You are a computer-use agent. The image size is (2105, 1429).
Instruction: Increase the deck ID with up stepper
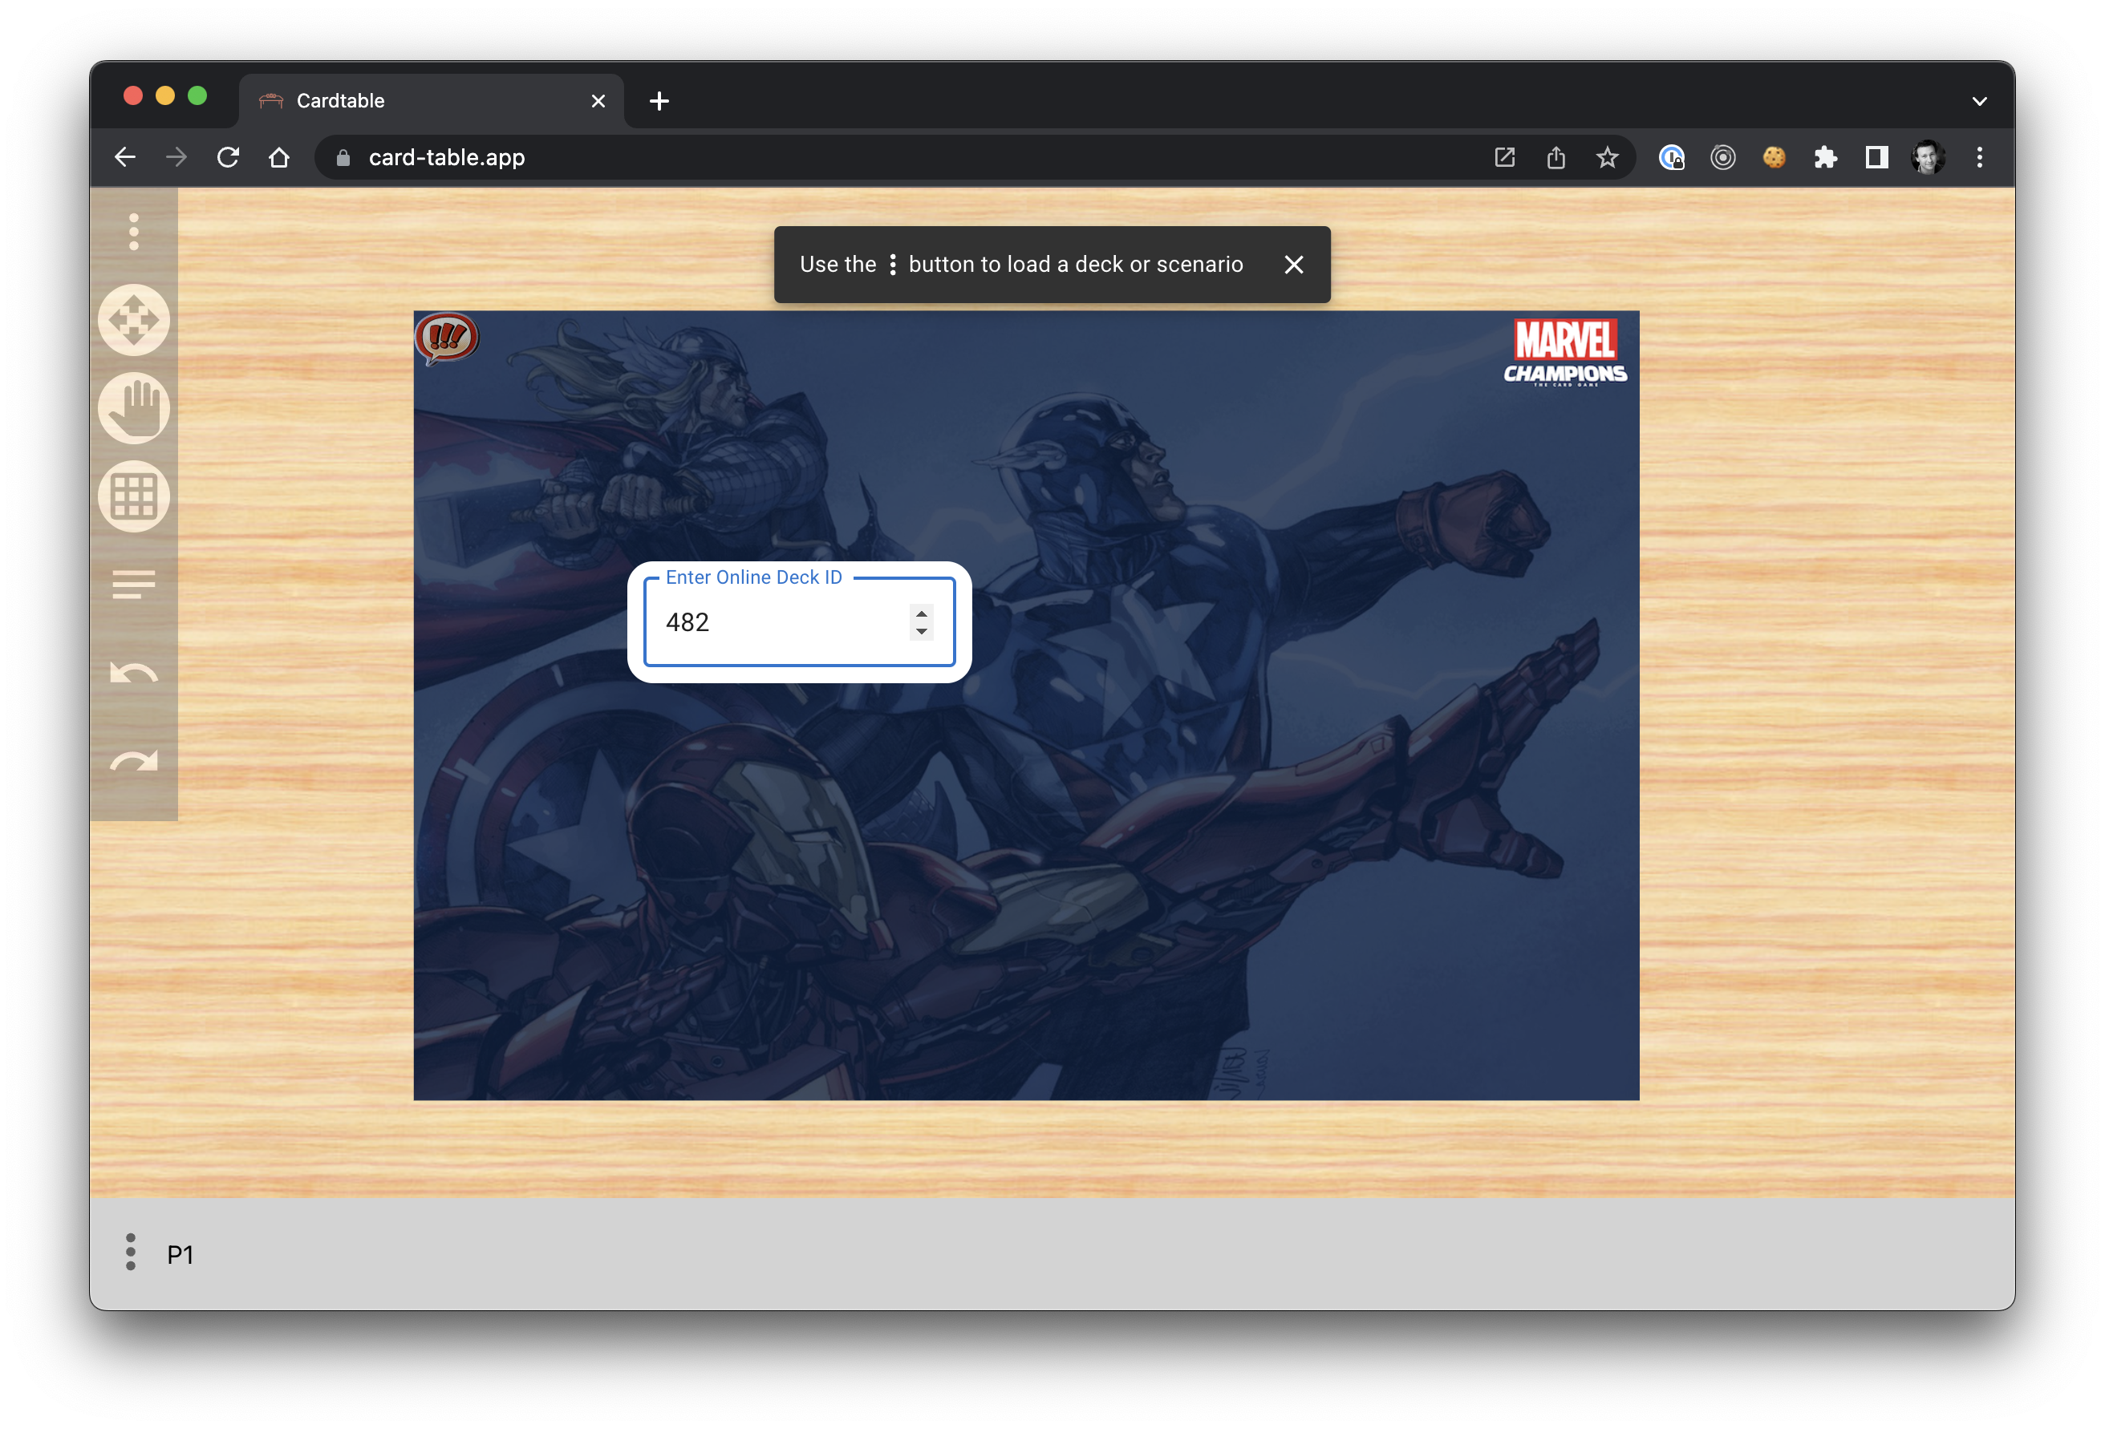tap(921, 614)
